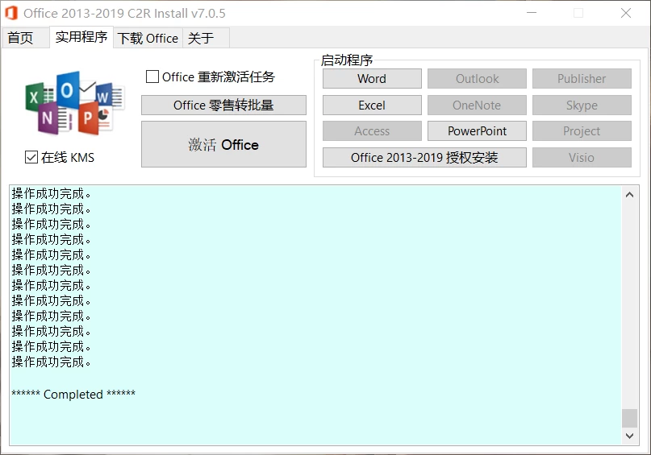Launch PowerPoint from 启动程序 group
Screen dimensions: 651x455
(x=477, y=131)
